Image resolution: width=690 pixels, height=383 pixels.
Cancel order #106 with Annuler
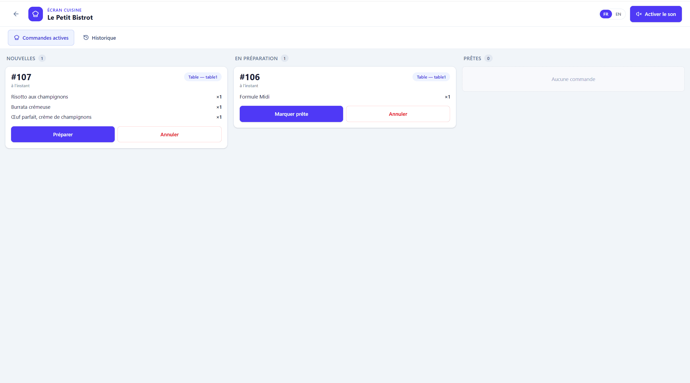pyautogui.click(x=398, y=114)
